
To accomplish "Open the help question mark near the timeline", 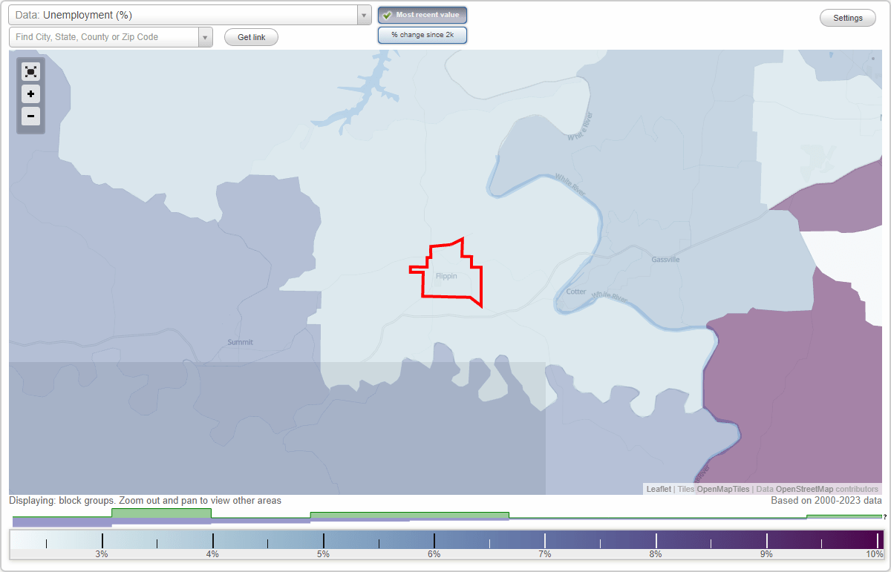I will coord(886,517).
